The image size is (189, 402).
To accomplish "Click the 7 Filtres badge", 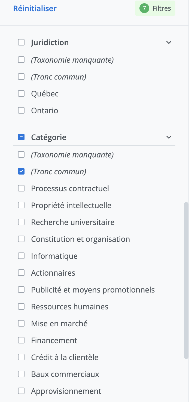I will point(155,8).
